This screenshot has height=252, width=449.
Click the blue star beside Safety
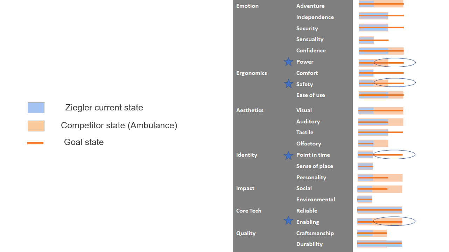288,84
